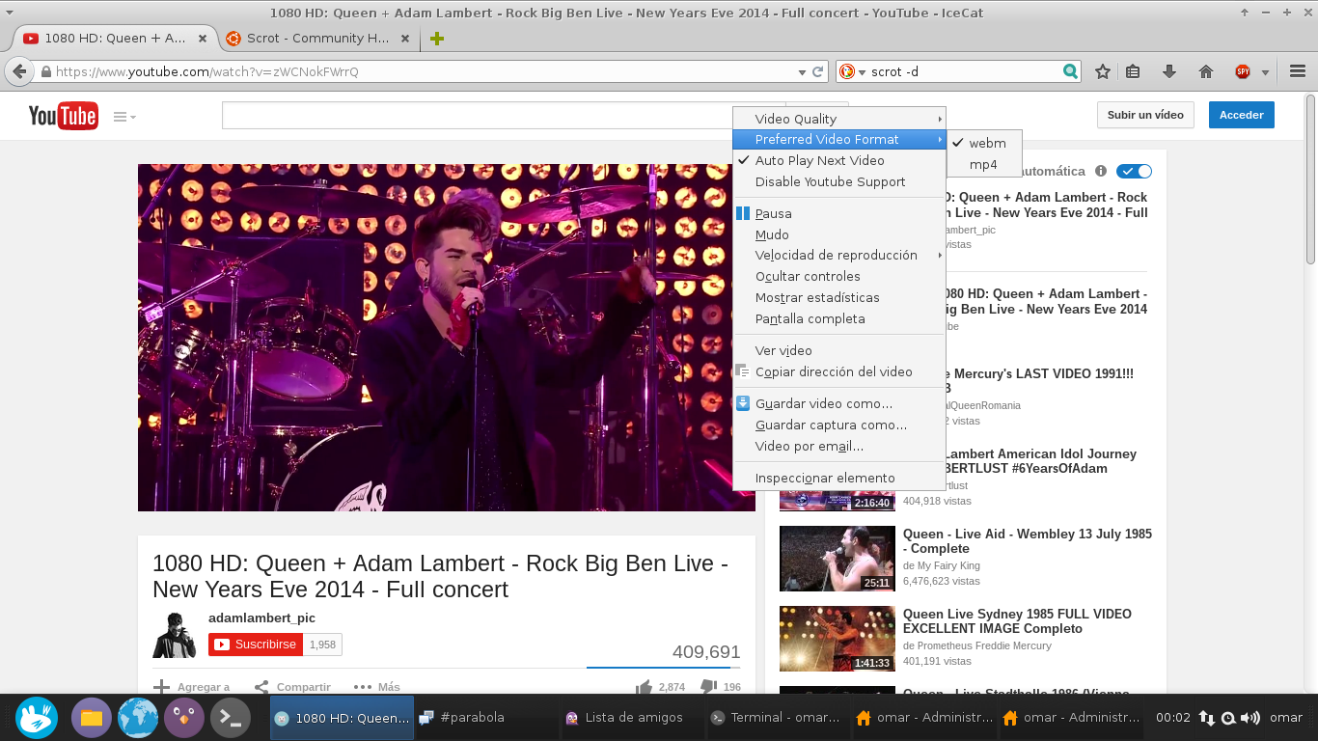1318x741 pixels.
Task: Click the Suscribirse button
Action: pyautogui.click(x=256, y=645)
